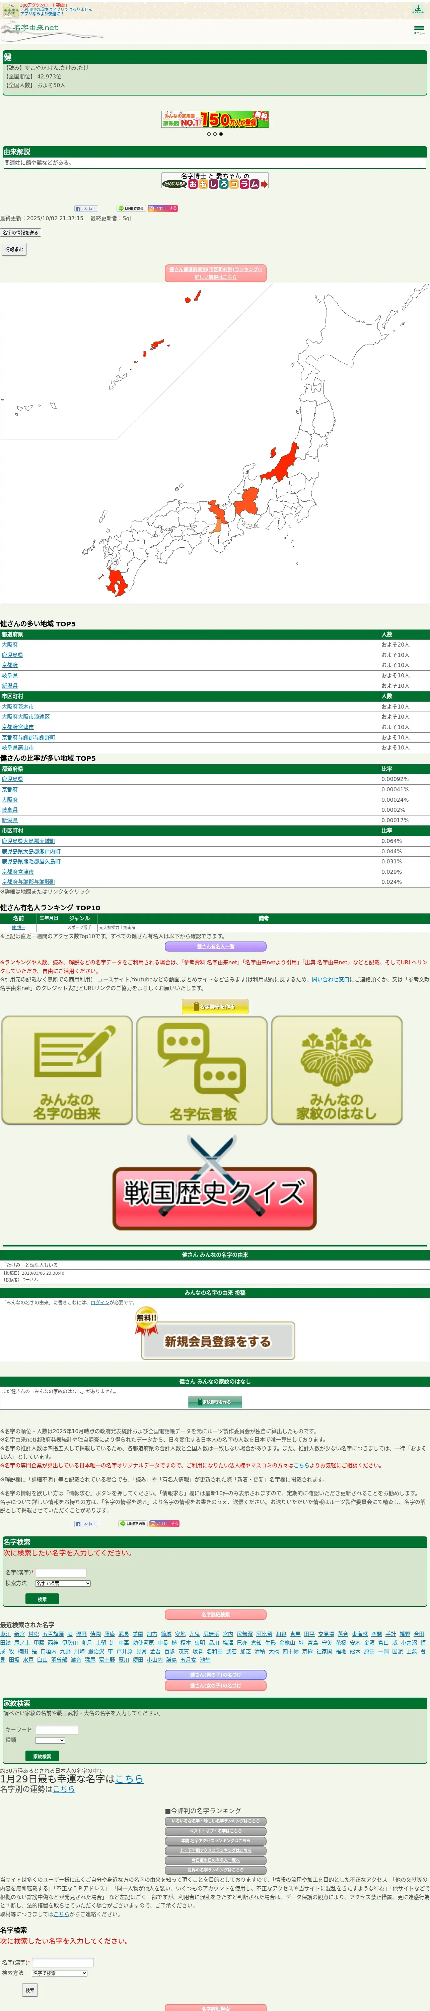Screen dimensions: 430x2011
Task: Click the ベスト・オブ・名字 ranking button
Action: point(215,1831)
